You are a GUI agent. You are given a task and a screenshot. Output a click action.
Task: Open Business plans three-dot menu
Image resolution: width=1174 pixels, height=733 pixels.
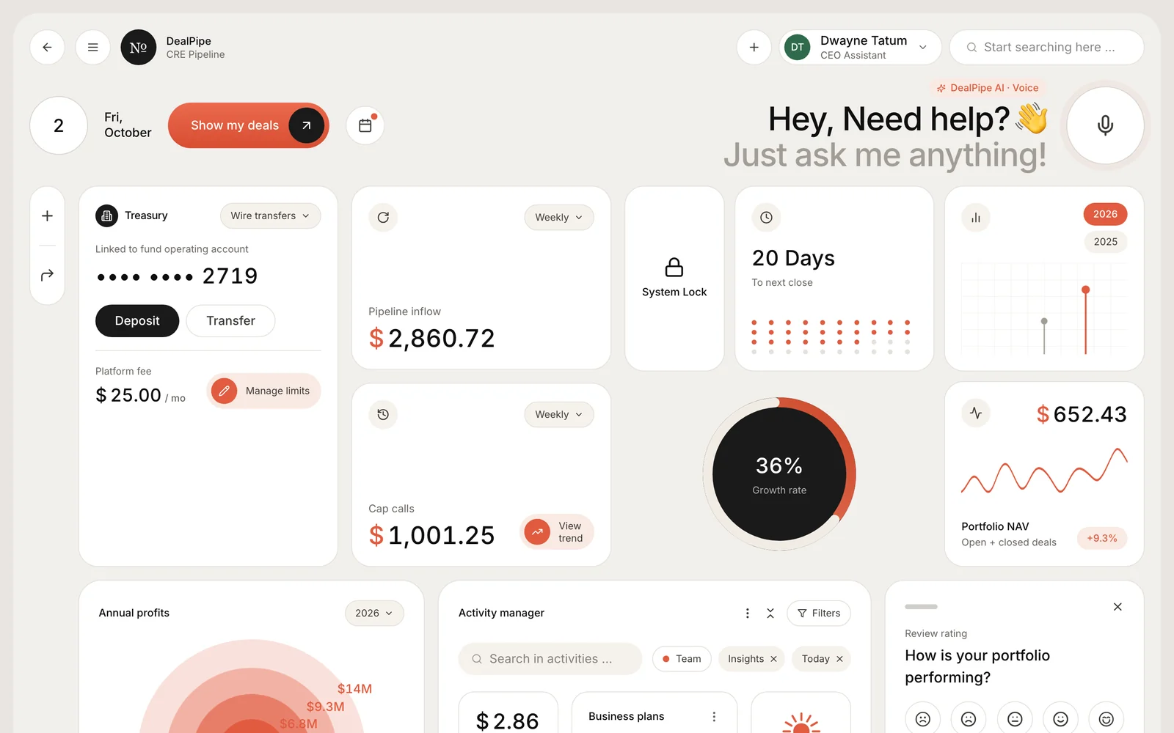coord(714,717)
